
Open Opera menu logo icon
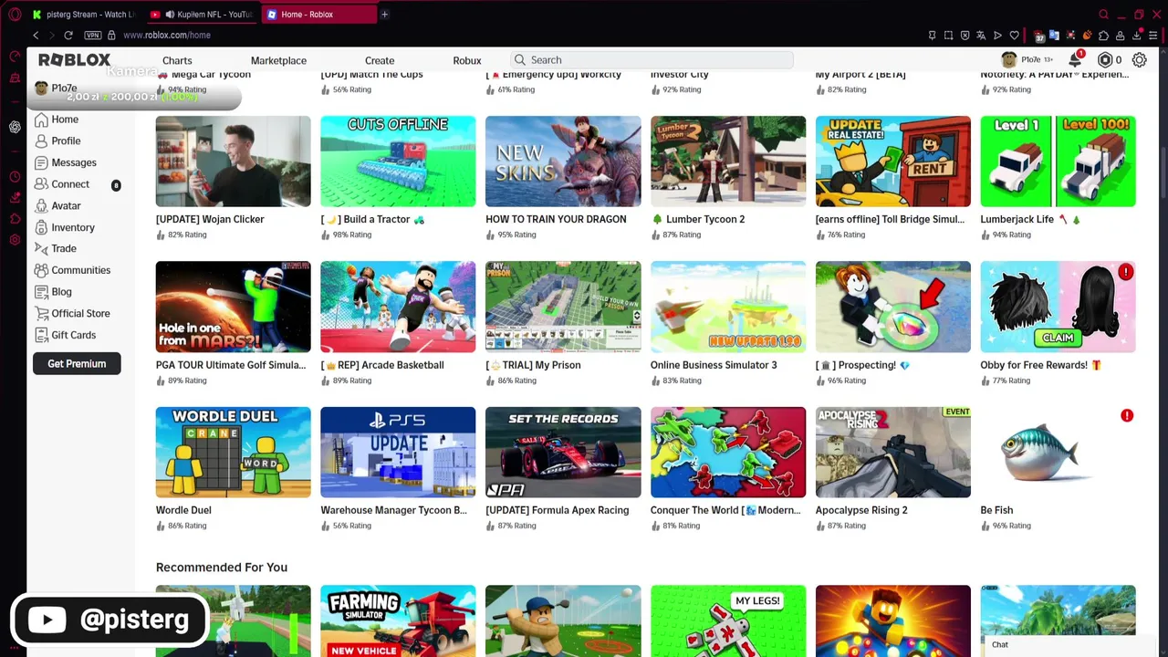[x=15, y=14]
